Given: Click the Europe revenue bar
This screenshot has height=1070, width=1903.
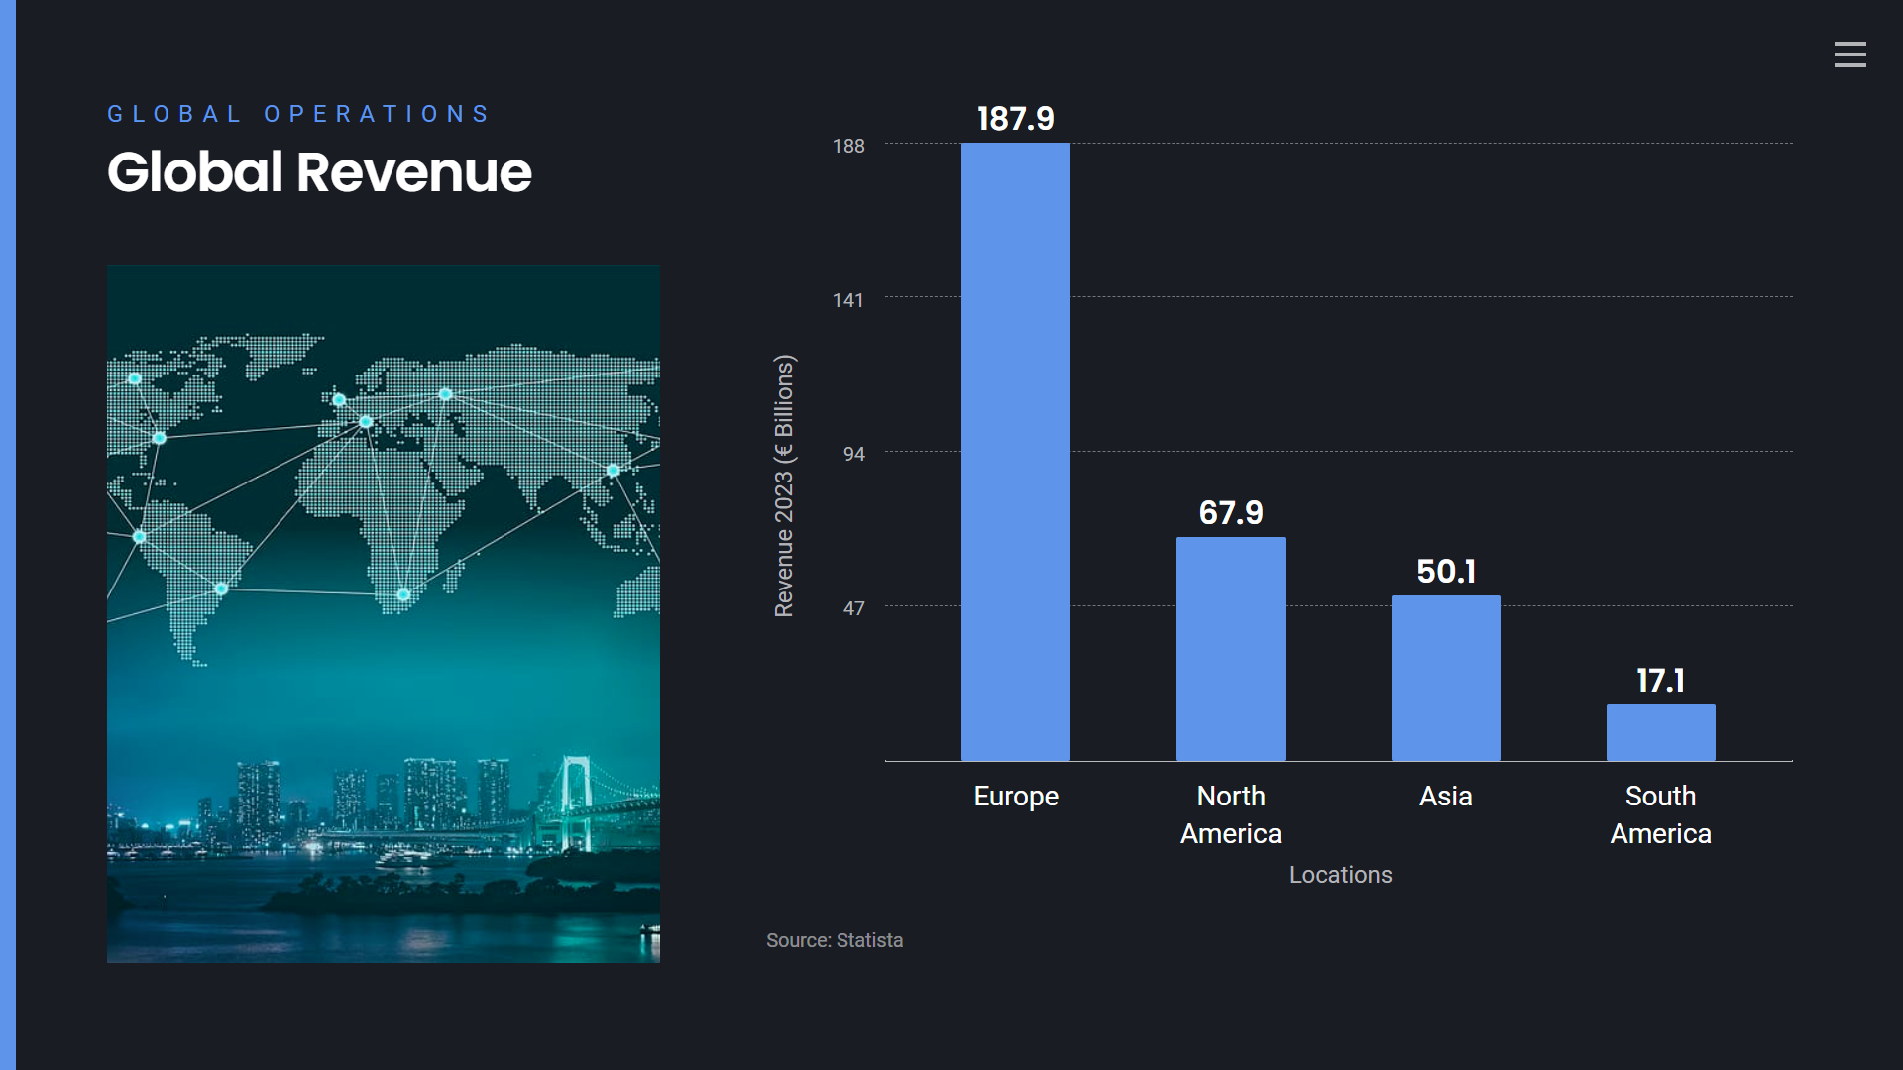Looking at the screenshot, I should [x=1015, y=452].
